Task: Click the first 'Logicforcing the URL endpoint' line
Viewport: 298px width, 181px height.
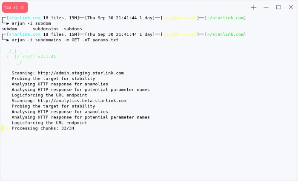Action: [x=49, y=95]
